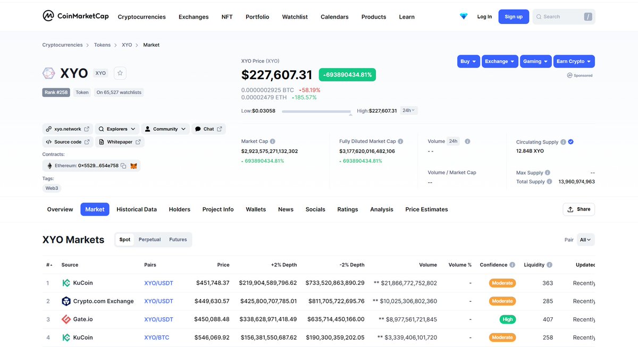Viewport: 638px width, 347px height.
Task: Open the Whitepaper link
Action: point(120,142)
